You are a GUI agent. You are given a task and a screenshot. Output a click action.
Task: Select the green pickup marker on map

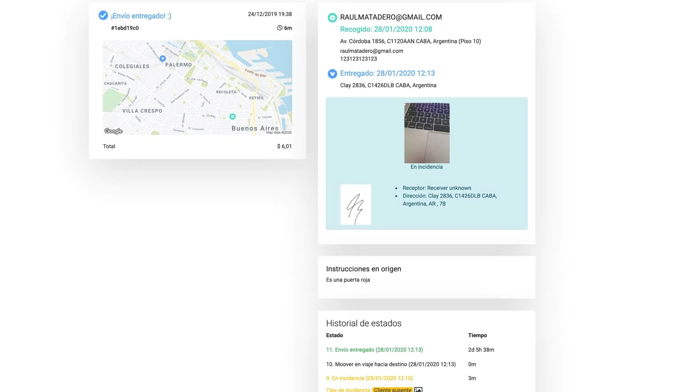[232, 117]
